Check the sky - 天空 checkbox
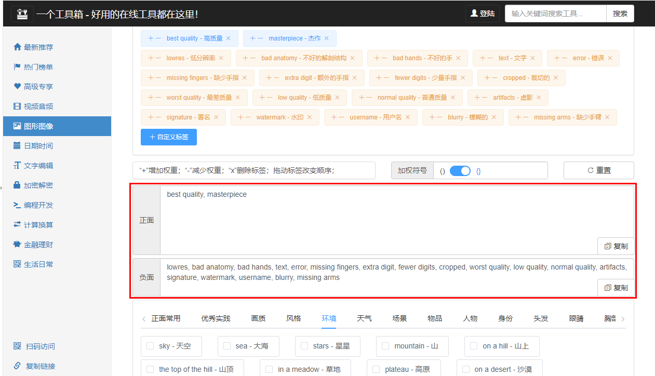 click(150, 346)
